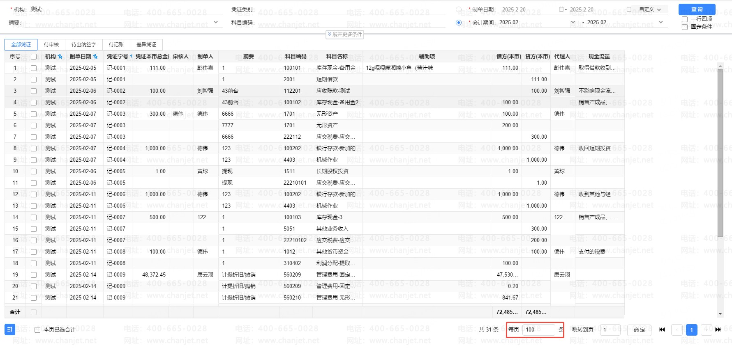
Task: Go to previous page with left arrow
Action: pos(677,329)
